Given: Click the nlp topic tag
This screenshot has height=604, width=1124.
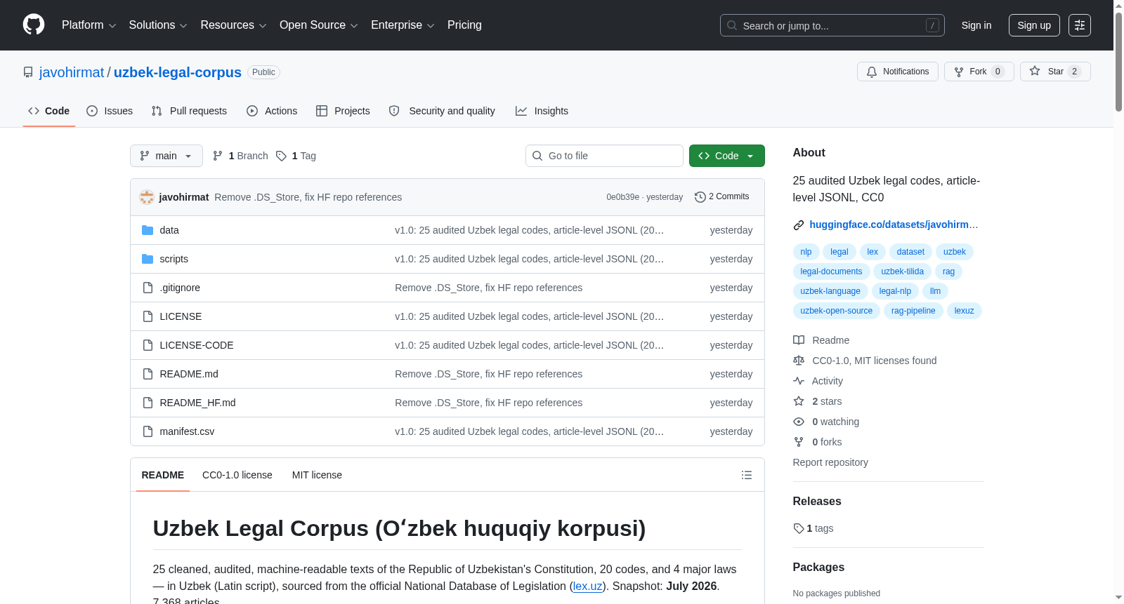Looking at the screenshot, I should (806, 252).
